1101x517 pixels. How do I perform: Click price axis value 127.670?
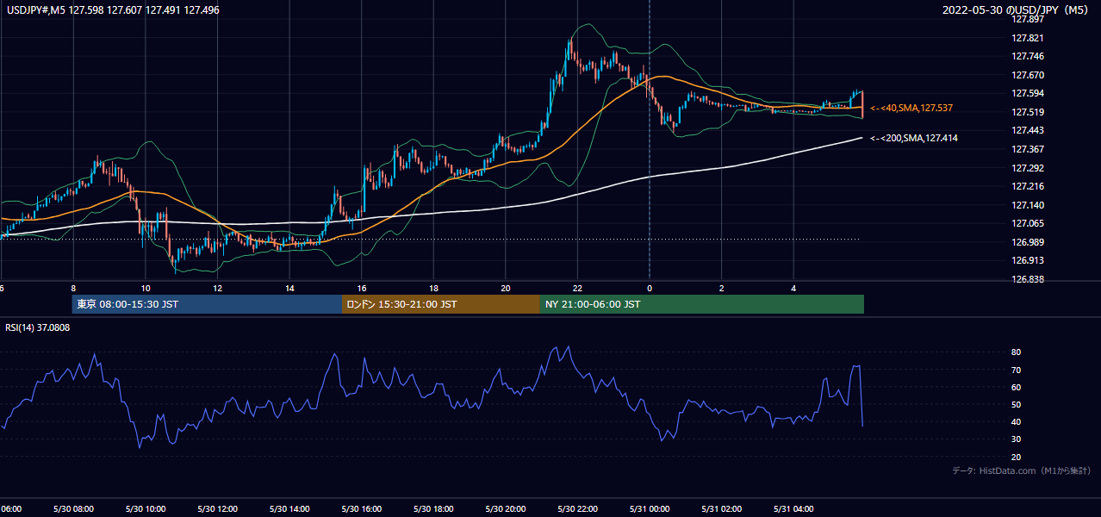click(1026, 75)
